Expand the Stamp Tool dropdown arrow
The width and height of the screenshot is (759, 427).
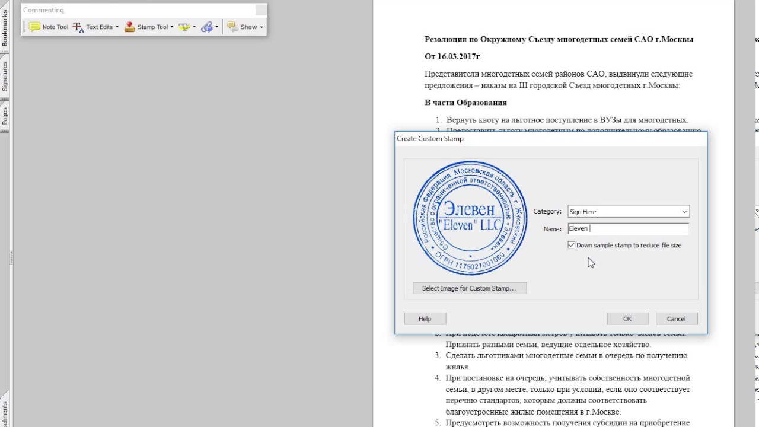(172, 27)
